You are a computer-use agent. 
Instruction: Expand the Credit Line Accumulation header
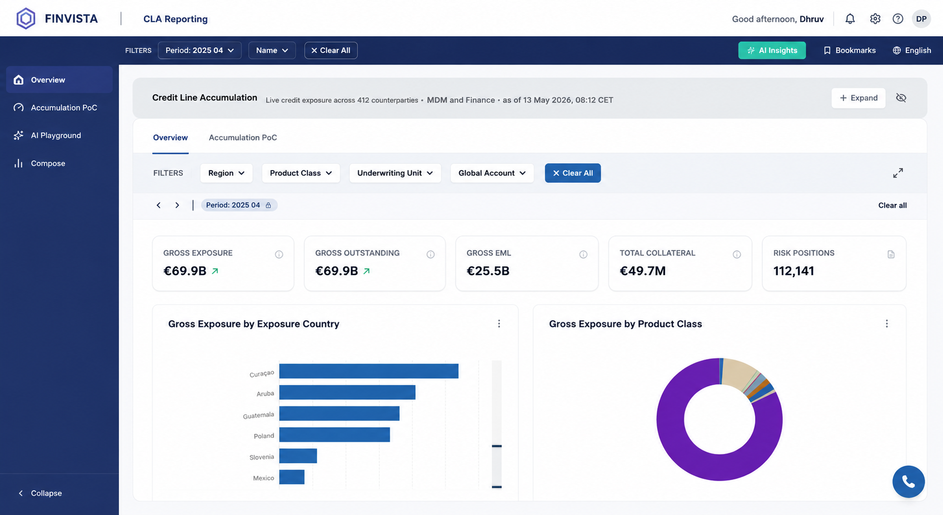pyautogui.click(x=859, y=98)
